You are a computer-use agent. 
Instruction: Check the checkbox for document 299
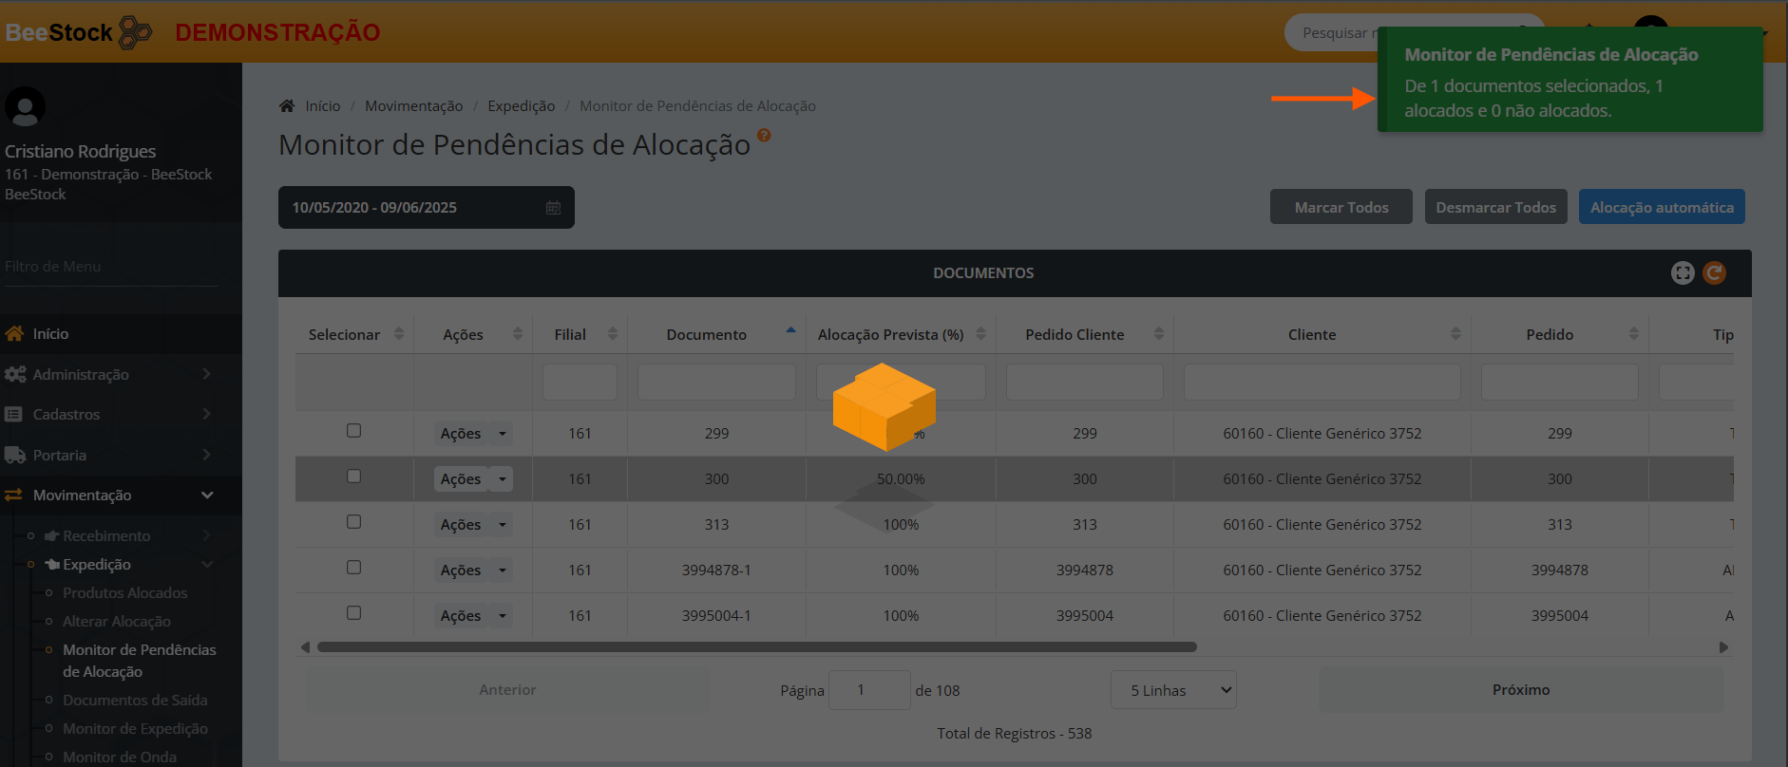coord(353,431)
